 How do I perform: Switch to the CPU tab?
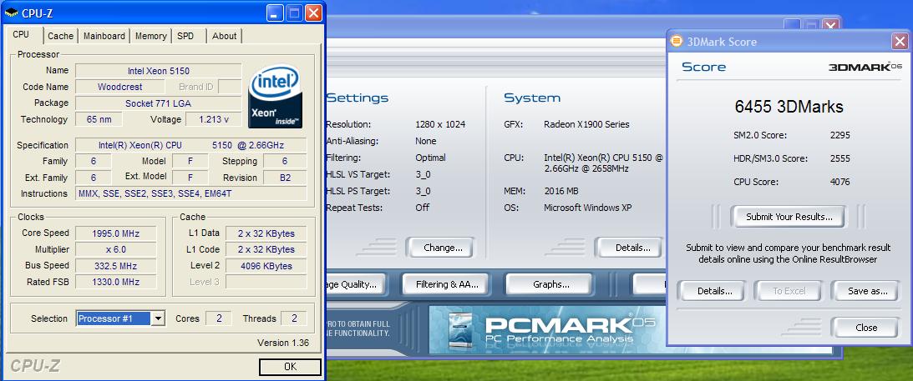[x=21, y=35]
